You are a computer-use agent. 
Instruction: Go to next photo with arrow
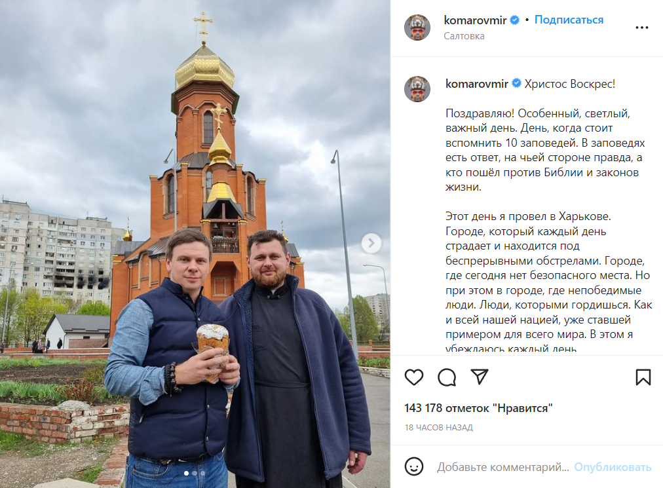(x=371, y=243)
